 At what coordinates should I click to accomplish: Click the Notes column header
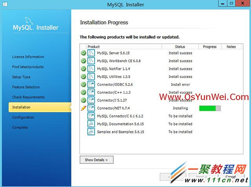tap(231, 47)
